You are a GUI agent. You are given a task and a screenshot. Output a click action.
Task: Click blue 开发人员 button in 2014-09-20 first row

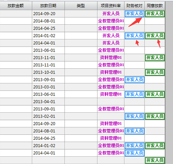coord(135,14)
